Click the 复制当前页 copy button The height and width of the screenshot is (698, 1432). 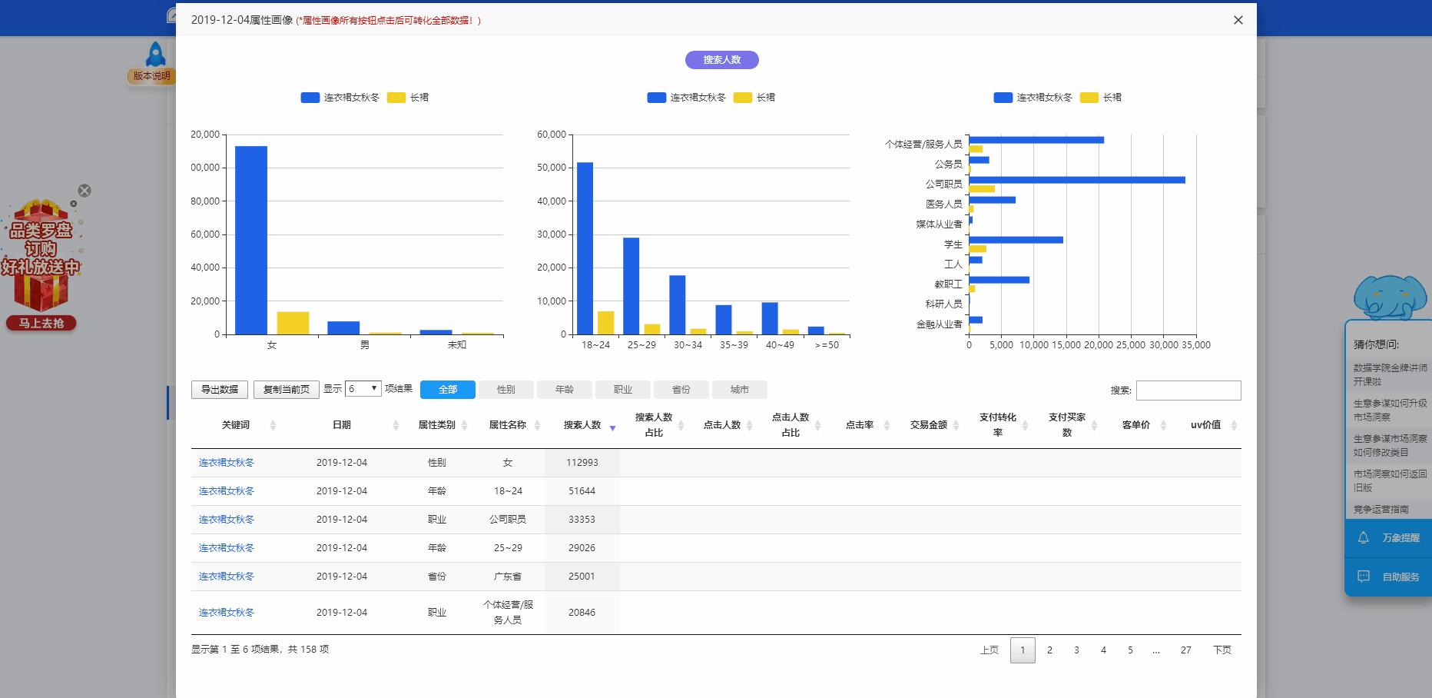coord(286,390)
